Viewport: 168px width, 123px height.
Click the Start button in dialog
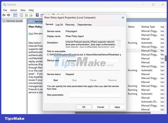coord(55,80)
